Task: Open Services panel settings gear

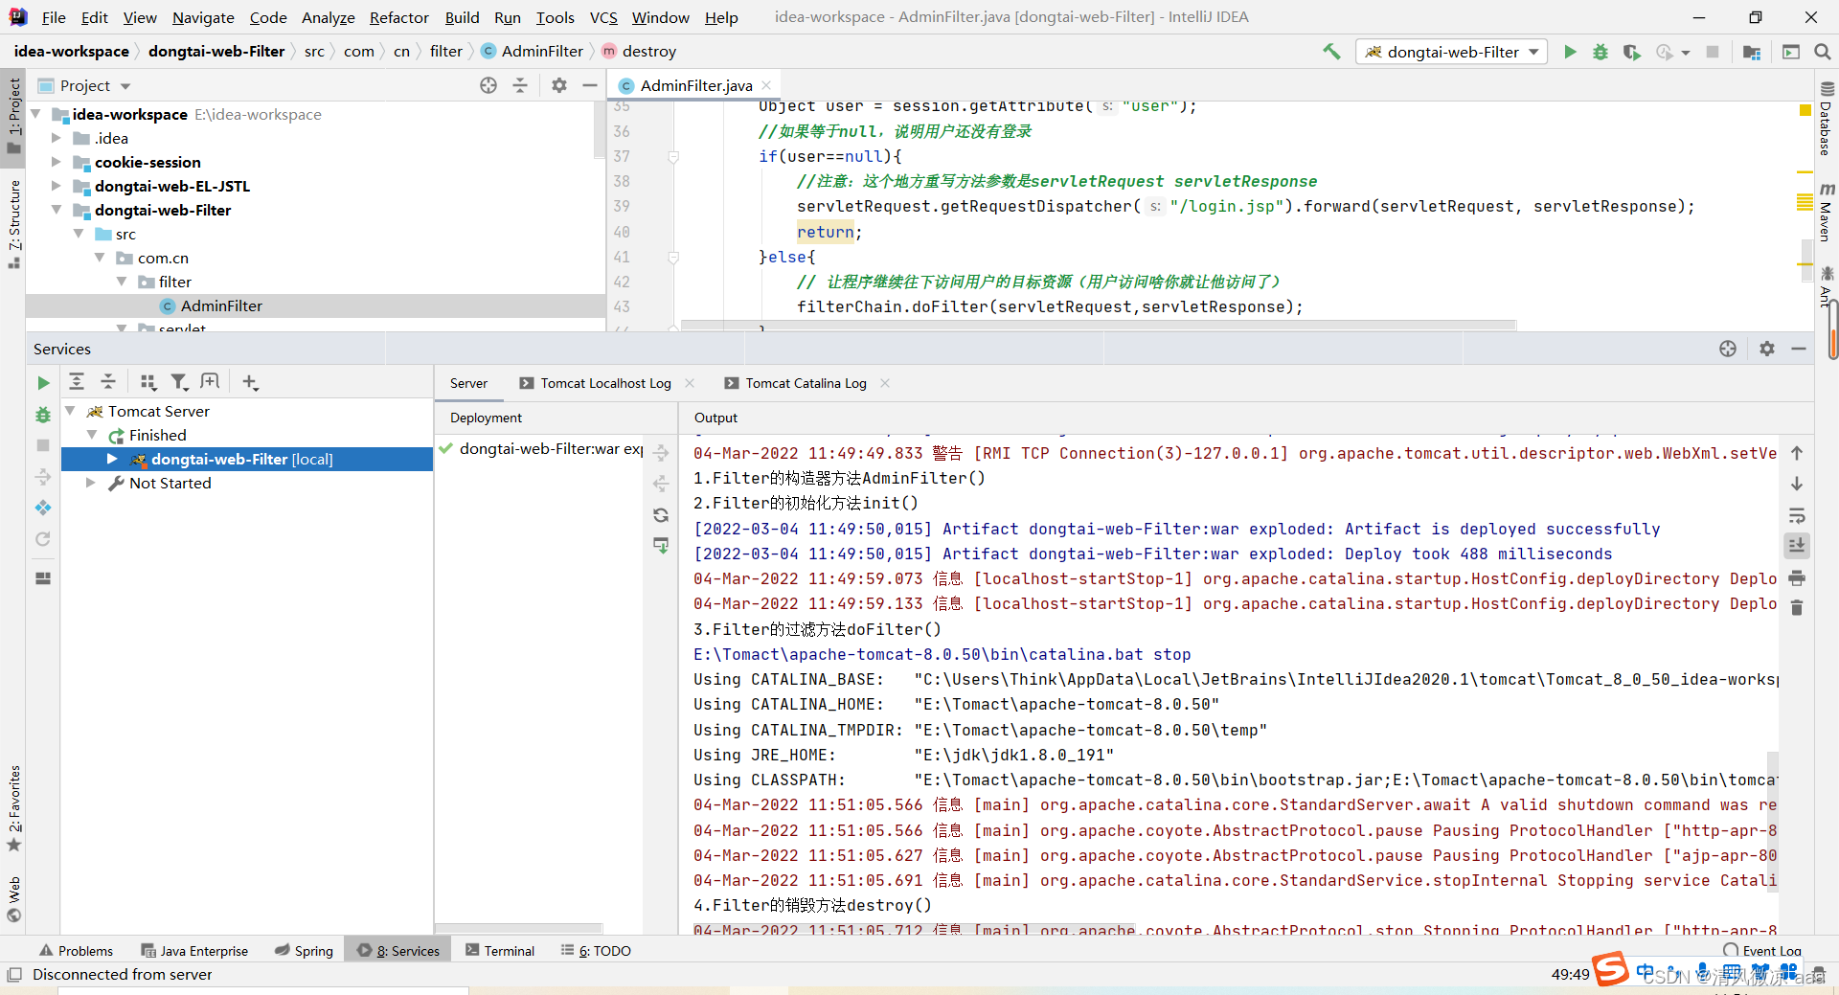Action: [x=1767, y=349]
